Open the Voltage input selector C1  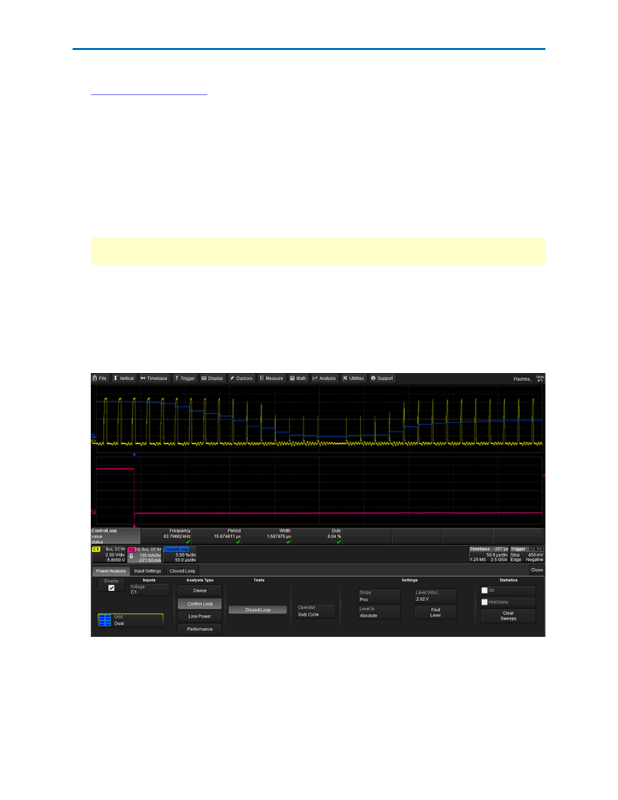pos(149,589)
